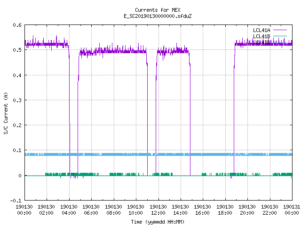The height and width of the screenshot is (226, 301).
Task: Click the chart title "Currents for MEX"
Action: [158, 10]
